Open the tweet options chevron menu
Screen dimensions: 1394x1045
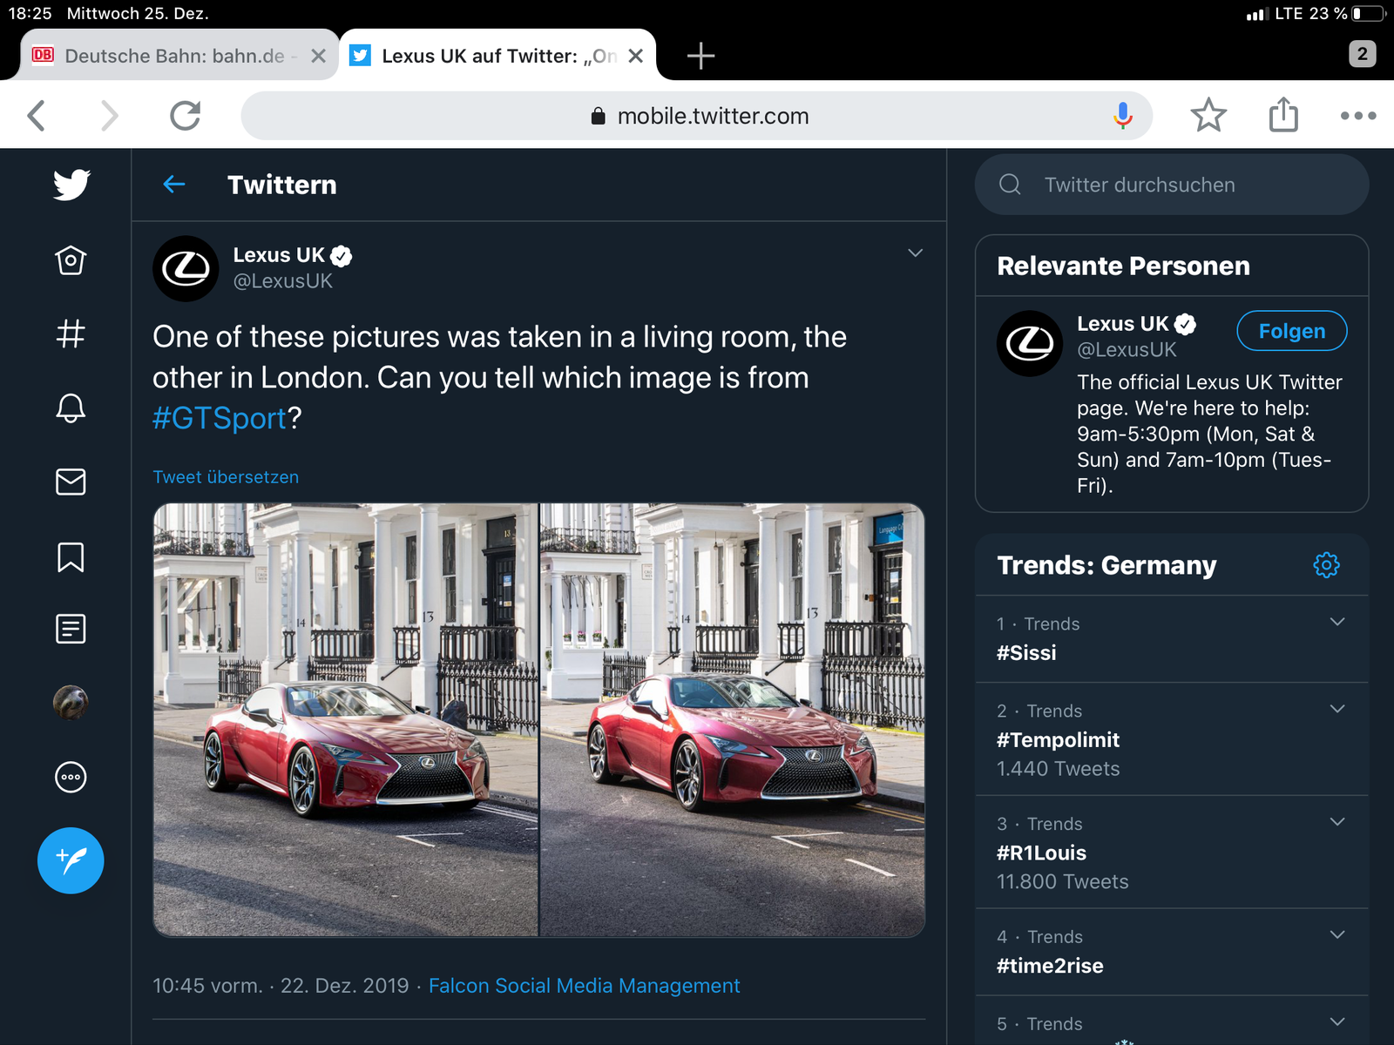pos(915,253)
